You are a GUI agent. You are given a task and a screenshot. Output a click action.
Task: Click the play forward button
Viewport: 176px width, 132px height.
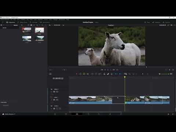pos(111,70)
